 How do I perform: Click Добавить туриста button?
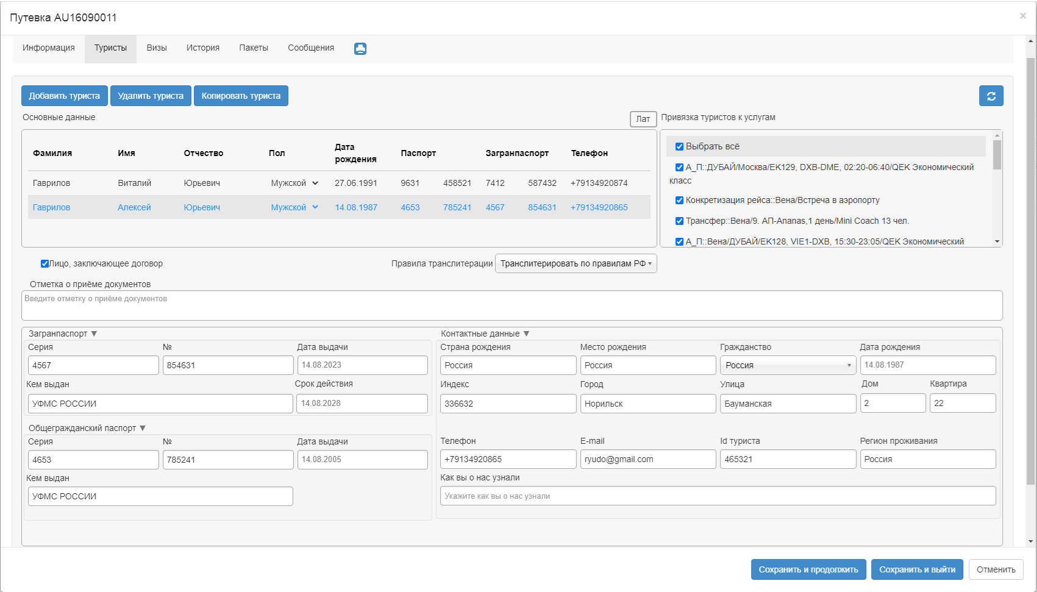click(x=65, y=96)
